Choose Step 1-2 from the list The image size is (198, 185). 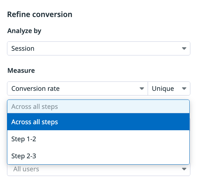click(x=98, y=139)
